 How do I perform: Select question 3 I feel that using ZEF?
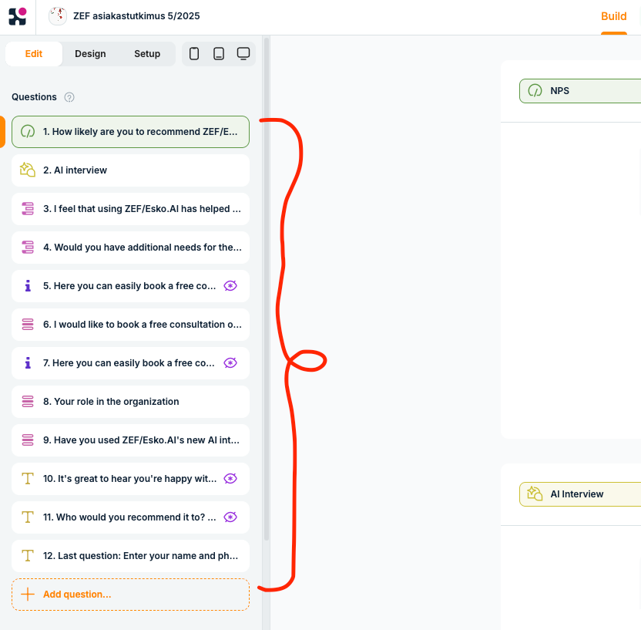pos(130,209)
